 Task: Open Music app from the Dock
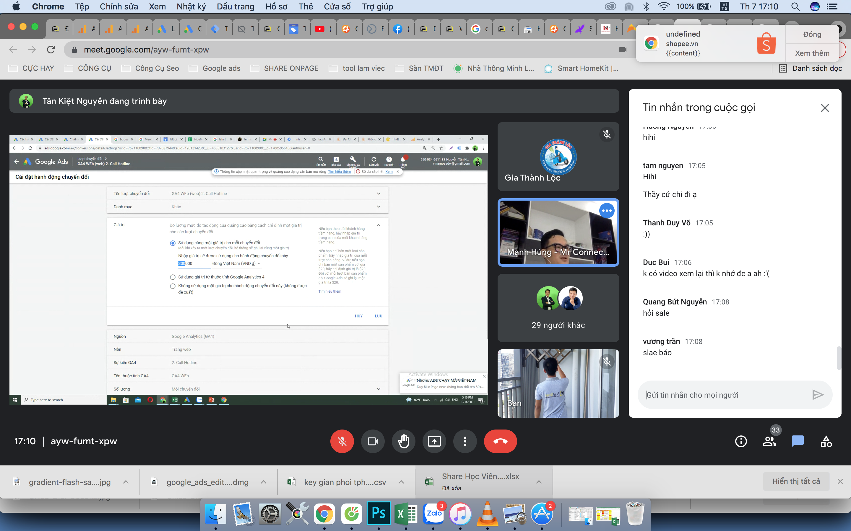click(x=460, y=514)
